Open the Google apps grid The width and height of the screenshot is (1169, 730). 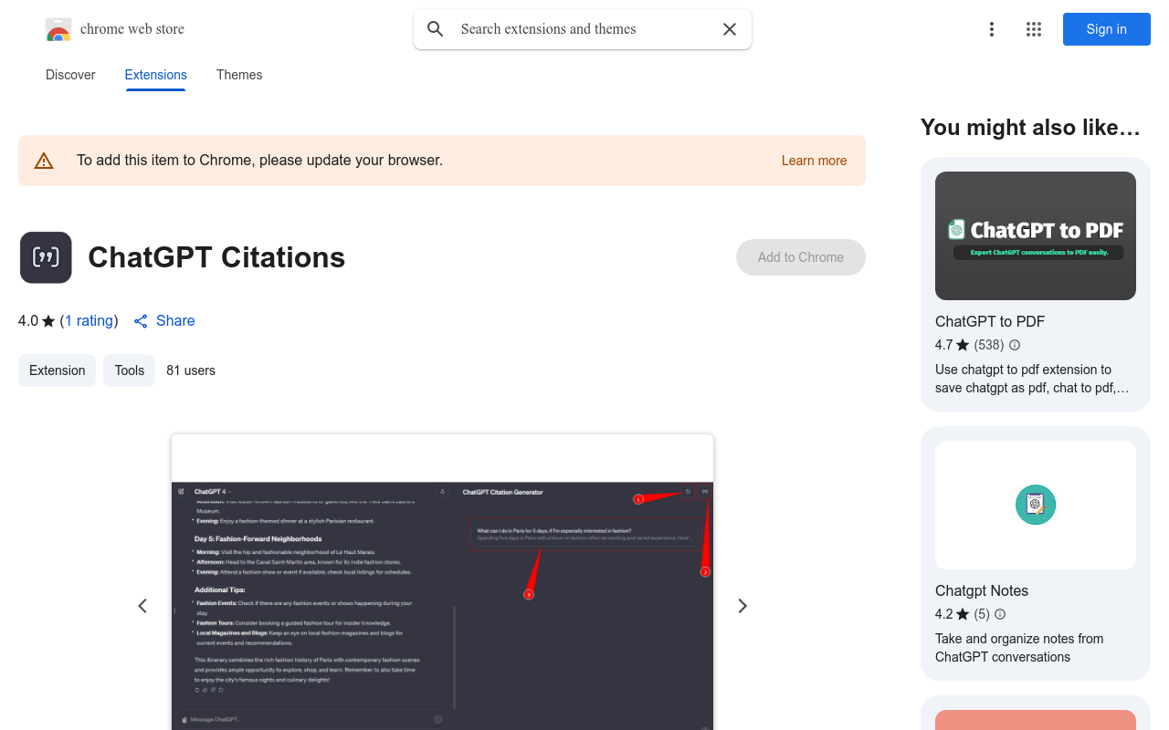pyautogui.click(x=1034, y=29)
